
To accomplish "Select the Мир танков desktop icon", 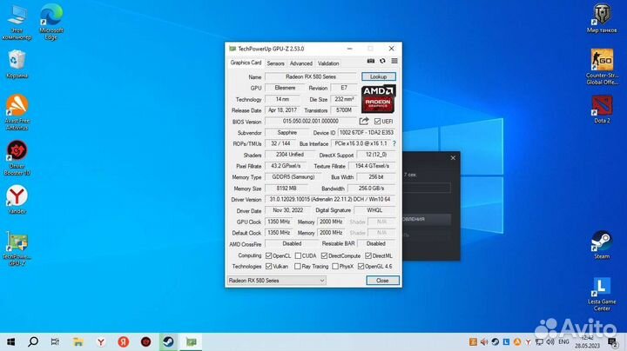I will [602, 18].
